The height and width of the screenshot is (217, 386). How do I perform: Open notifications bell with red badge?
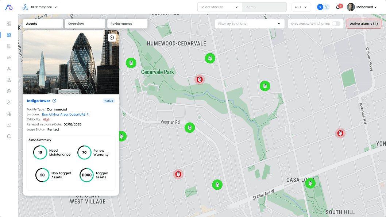338,7
